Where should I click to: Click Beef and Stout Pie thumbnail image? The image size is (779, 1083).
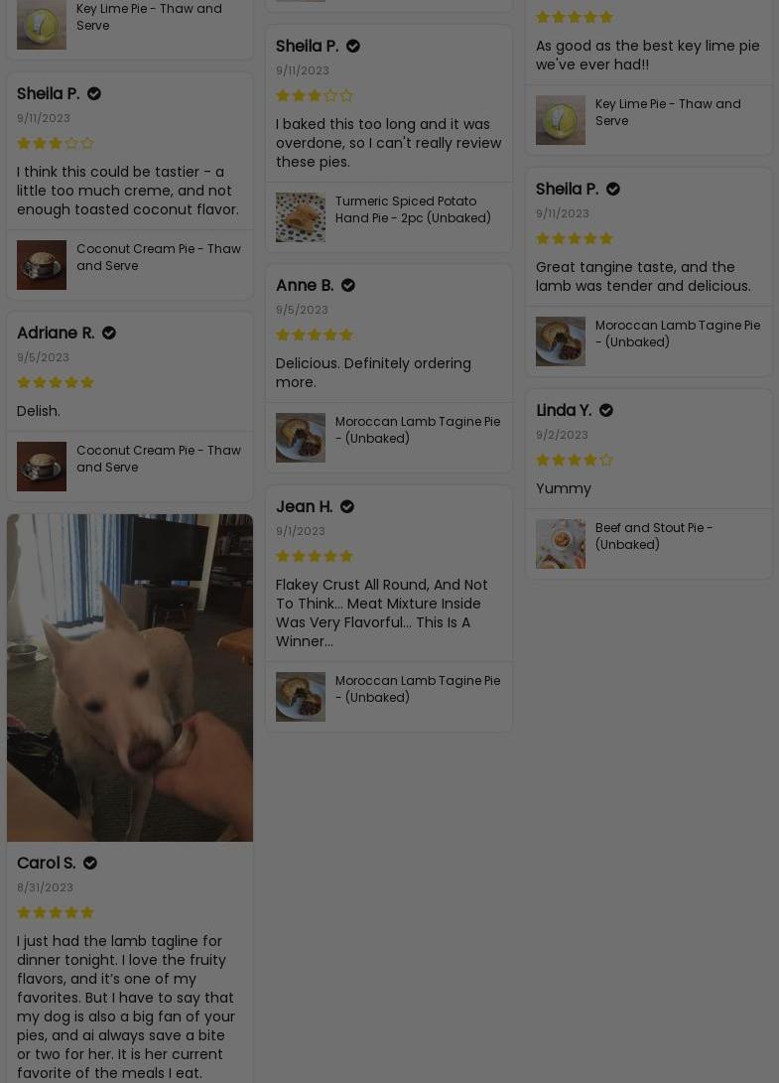(x=560, y=544)
